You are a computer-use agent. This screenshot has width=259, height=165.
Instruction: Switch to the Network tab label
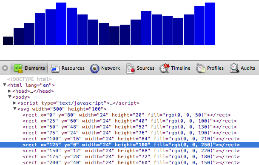click(111, 68)
